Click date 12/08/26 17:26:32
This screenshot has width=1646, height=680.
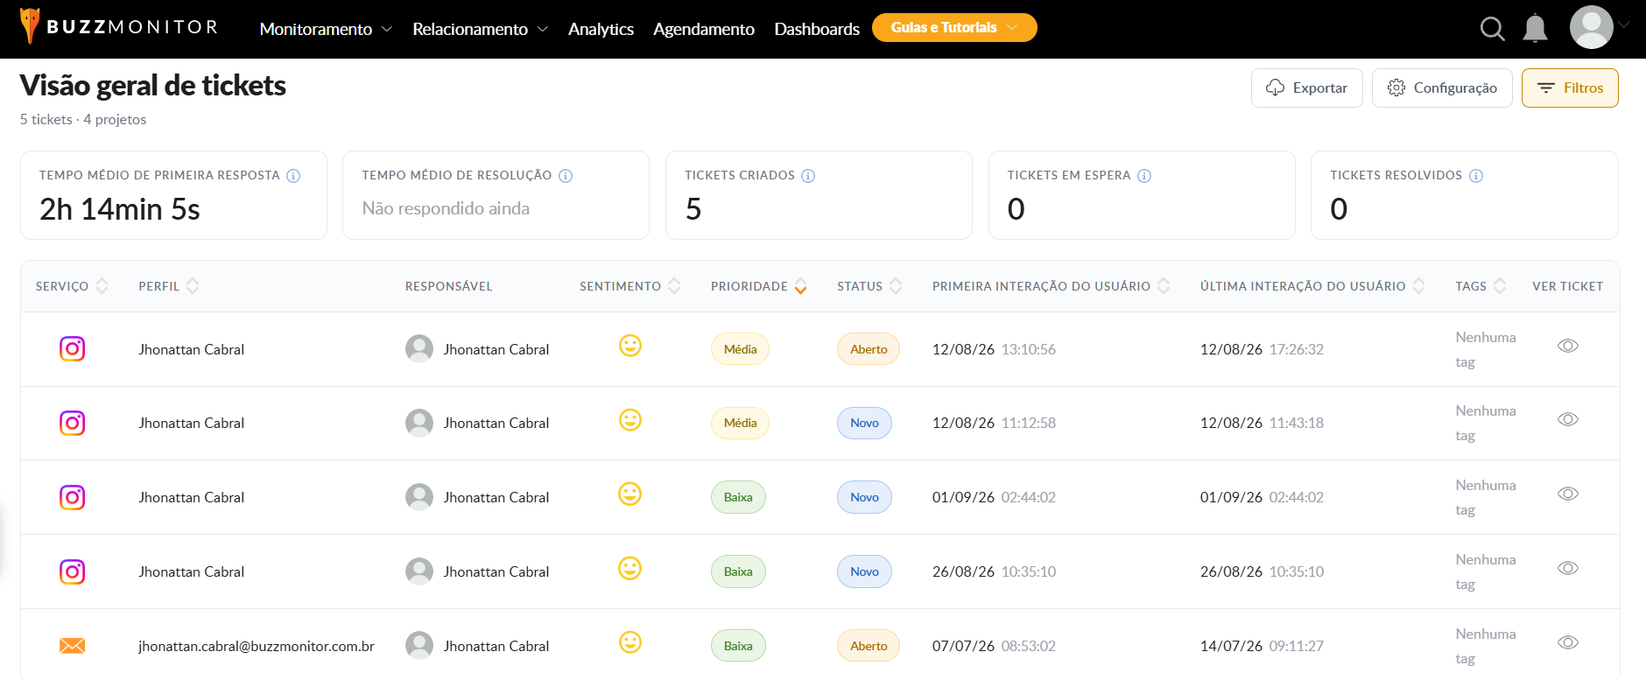click(x=1262, y=349)
